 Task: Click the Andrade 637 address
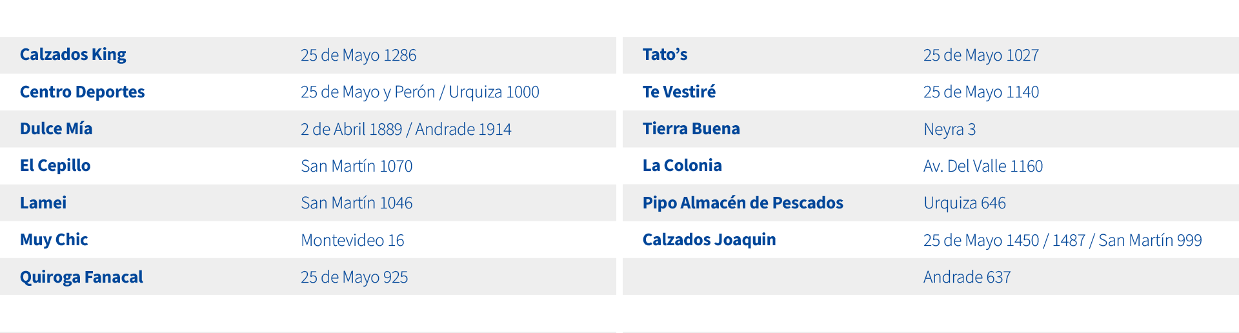[967, 277]
